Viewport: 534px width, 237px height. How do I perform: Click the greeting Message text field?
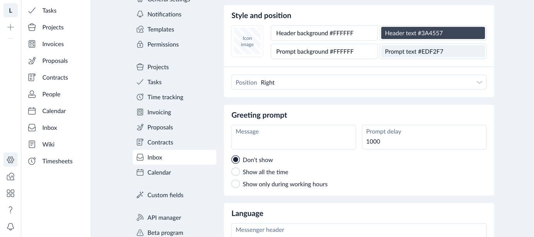coord(294,137)
